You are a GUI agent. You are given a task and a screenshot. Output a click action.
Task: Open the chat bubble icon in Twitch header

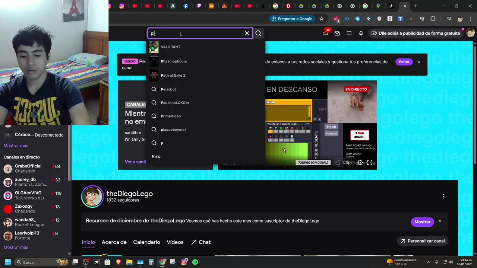point(349,33)
